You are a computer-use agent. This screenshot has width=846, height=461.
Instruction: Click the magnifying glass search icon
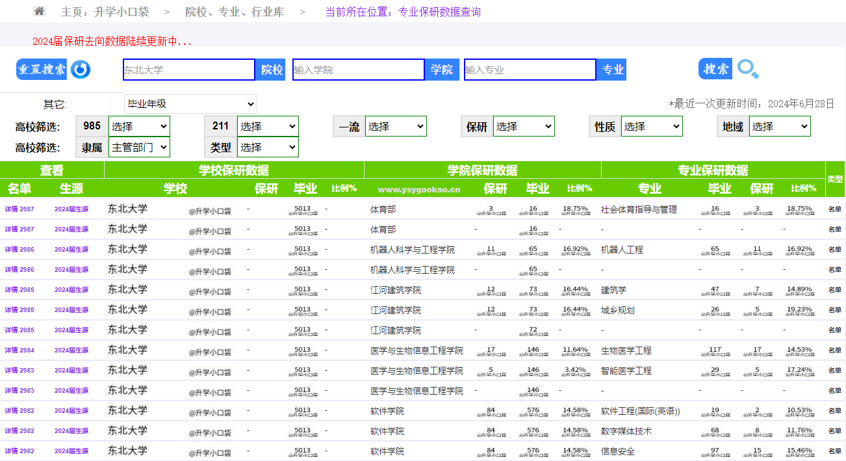(x=748, y=69)
